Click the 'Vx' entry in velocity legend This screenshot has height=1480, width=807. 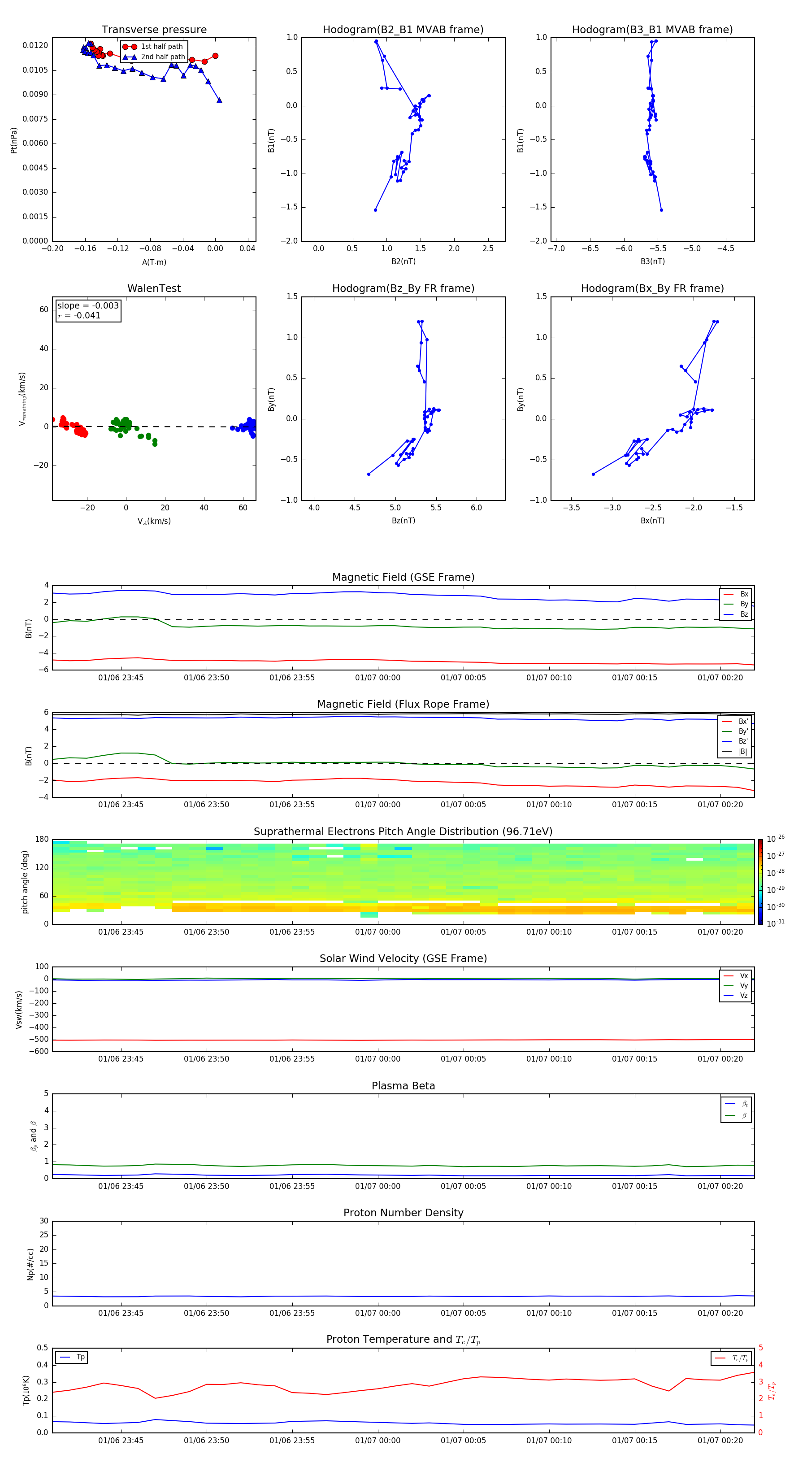(736, 976)
